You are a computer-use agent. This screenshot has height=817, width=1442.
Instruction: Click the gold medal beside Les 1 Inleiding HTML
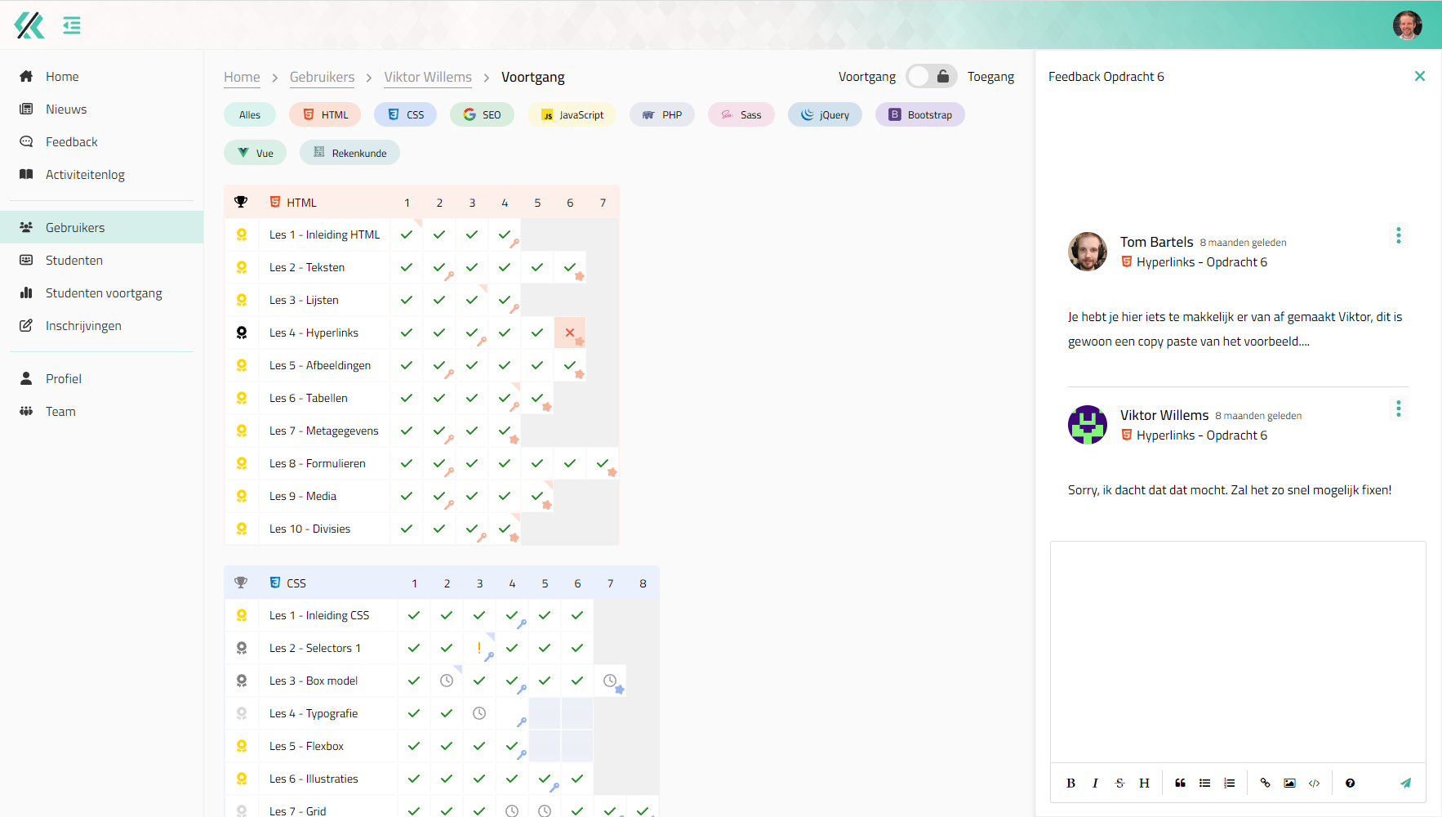(x=242, y=234)
